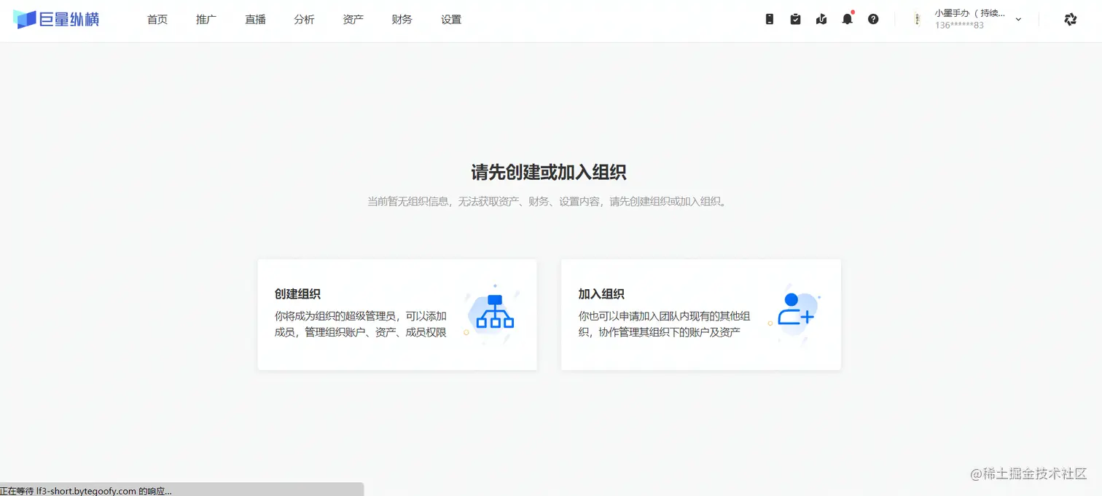Open the 资产 menu item

[353, 20]
